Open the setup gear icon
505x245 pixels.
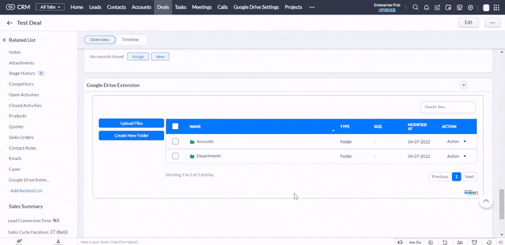[470, 8]
